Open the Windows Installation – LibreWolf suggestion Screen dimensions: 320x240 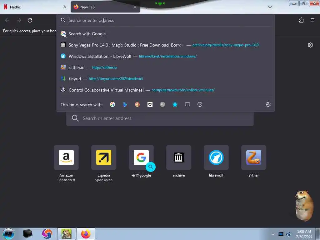point(165,56)
